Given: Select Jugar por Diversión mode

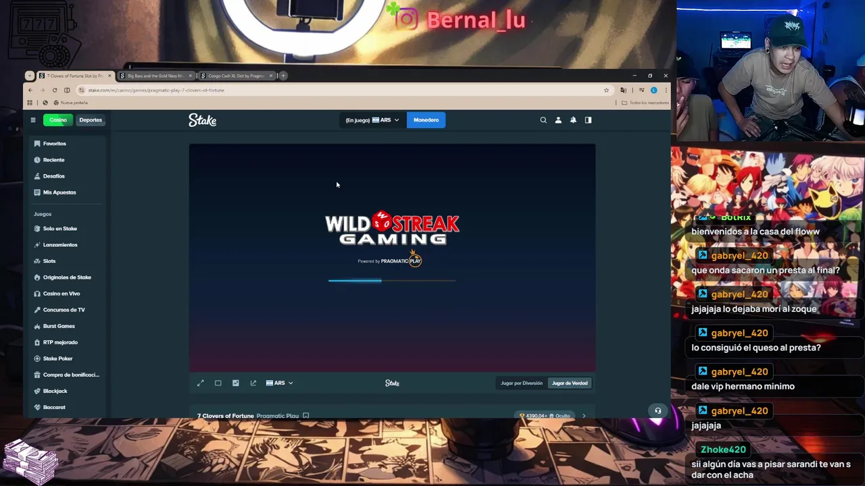Looking at the screenshot, I should [522, 383].
